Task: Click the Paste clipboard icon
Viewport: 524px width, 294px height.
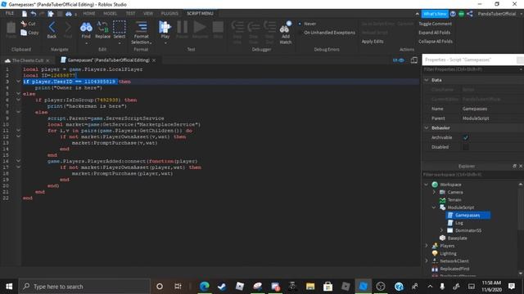Action: pos(11,29)
